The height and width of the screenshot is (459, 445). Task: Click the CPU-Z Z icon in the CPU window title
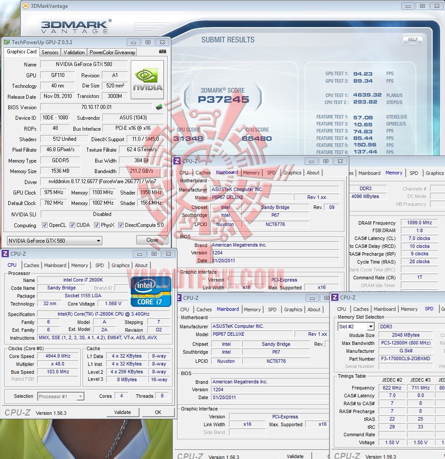click(5, 254)
